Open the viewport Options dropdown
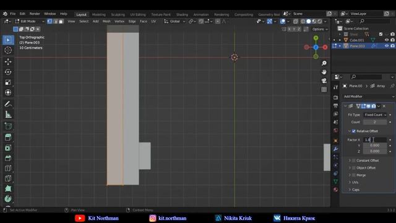This screenshot has width=396, height=223. pos(320,29)
